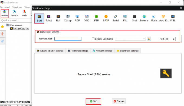The width and height of the screenshot is (184, 106).
Task: Select the Telnet session type
Action: tap(49, 18)
